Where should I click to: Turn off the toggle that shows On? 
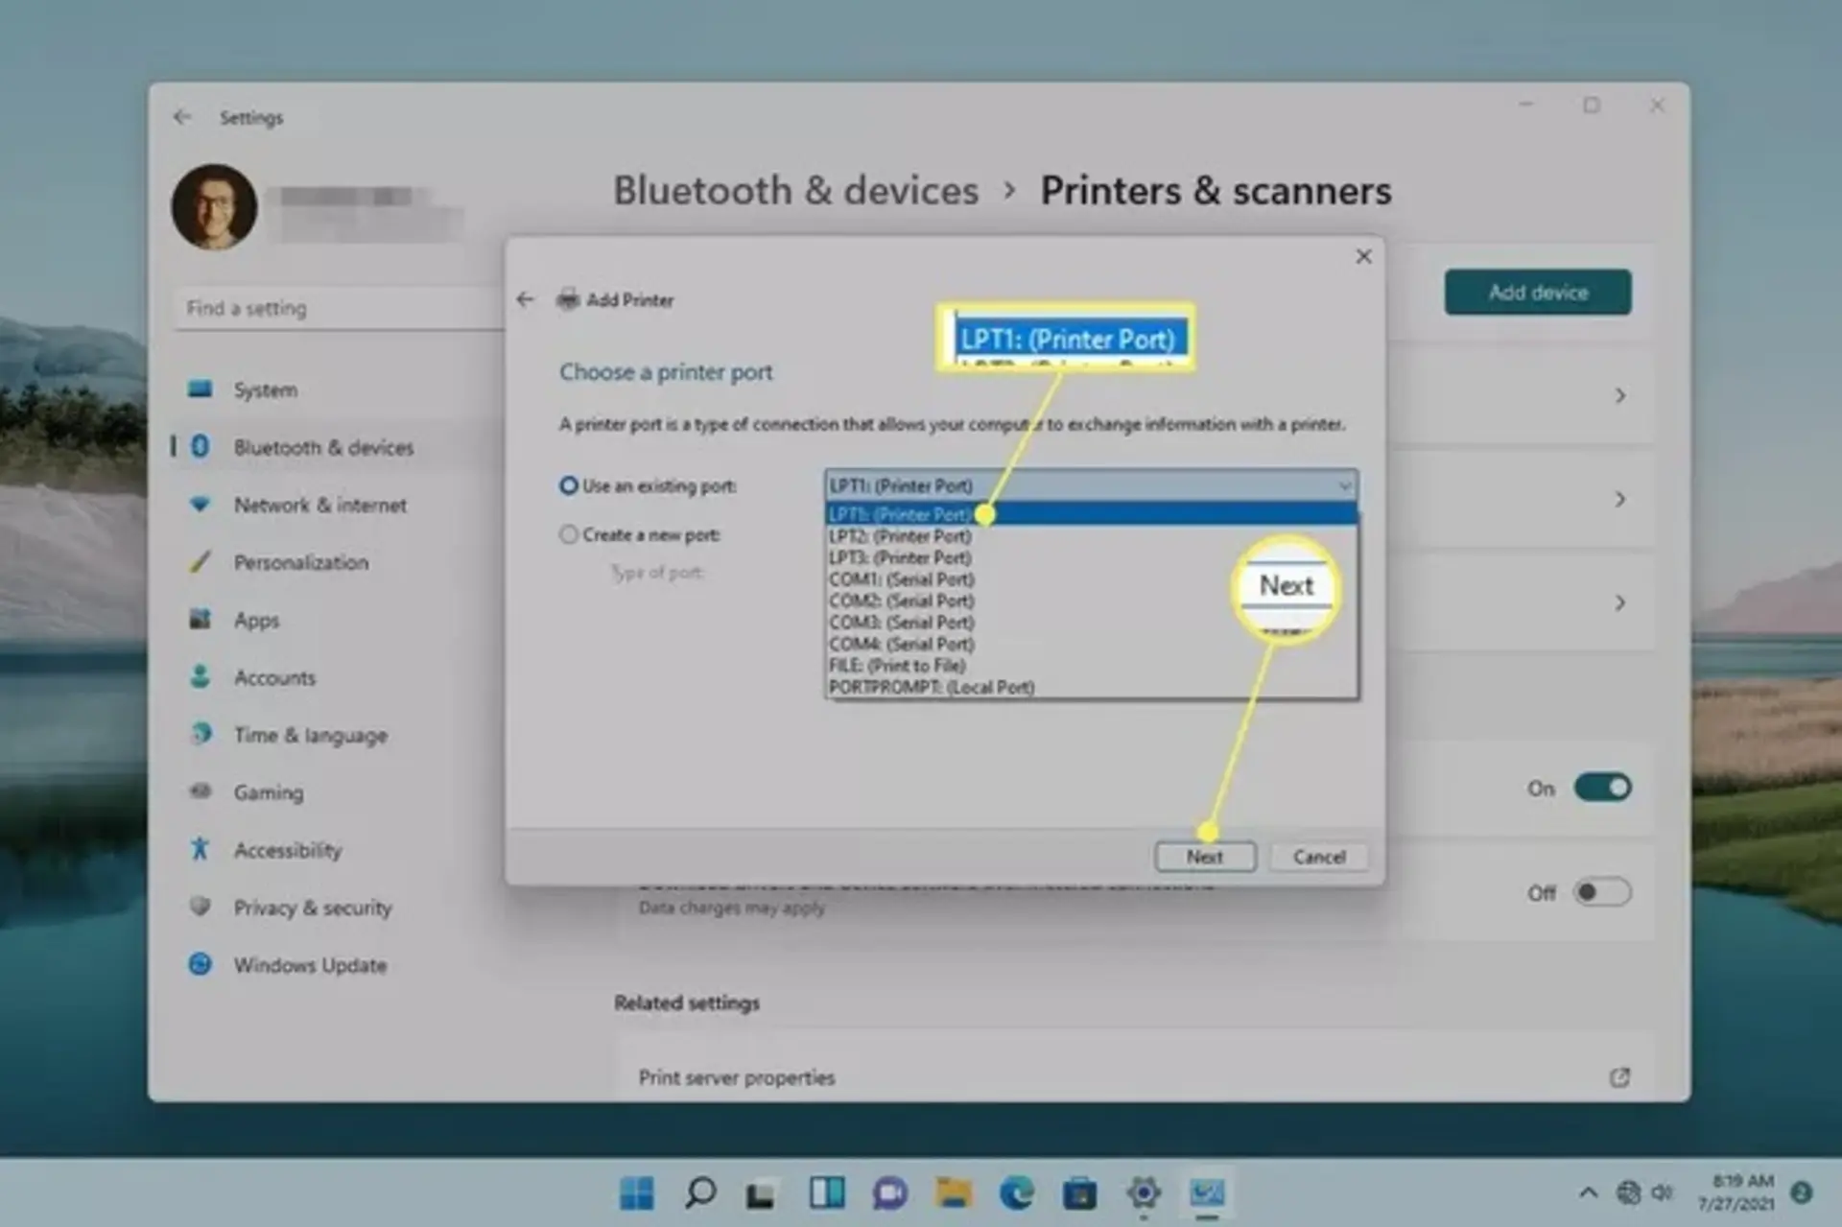1602,788
